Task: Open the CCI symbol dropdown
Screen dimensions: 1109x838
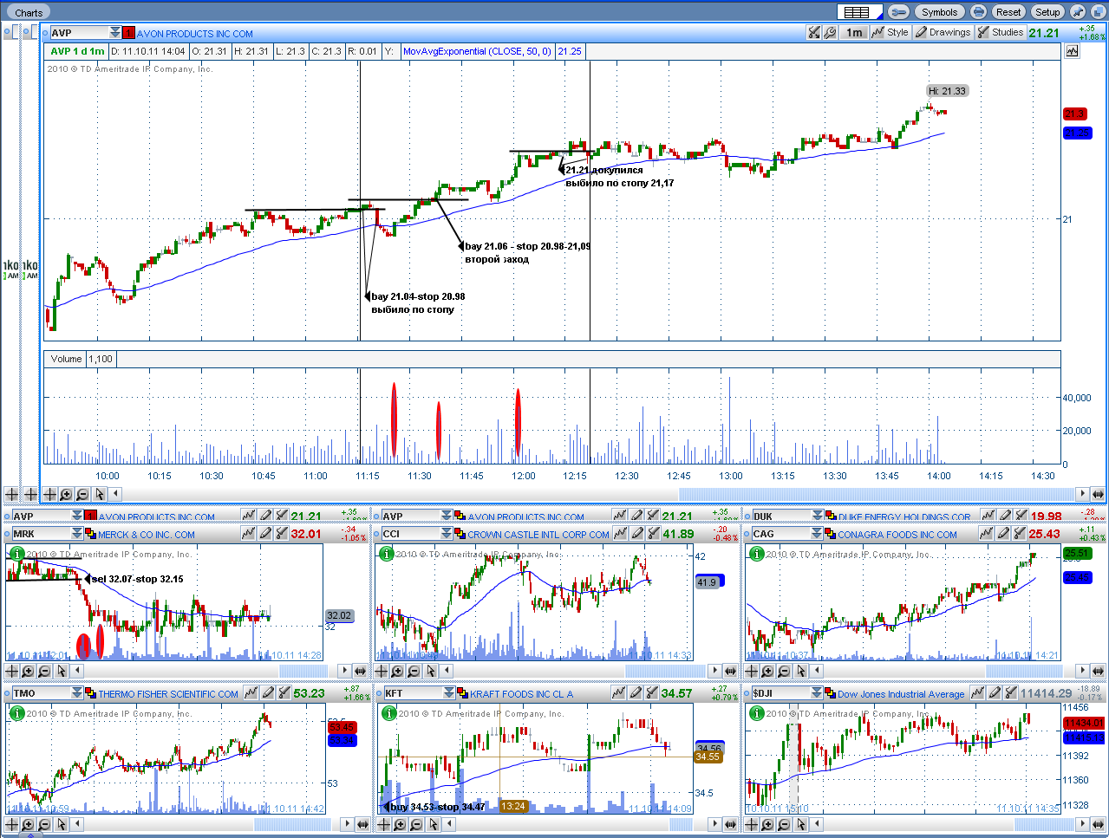Action: [447, 535]
